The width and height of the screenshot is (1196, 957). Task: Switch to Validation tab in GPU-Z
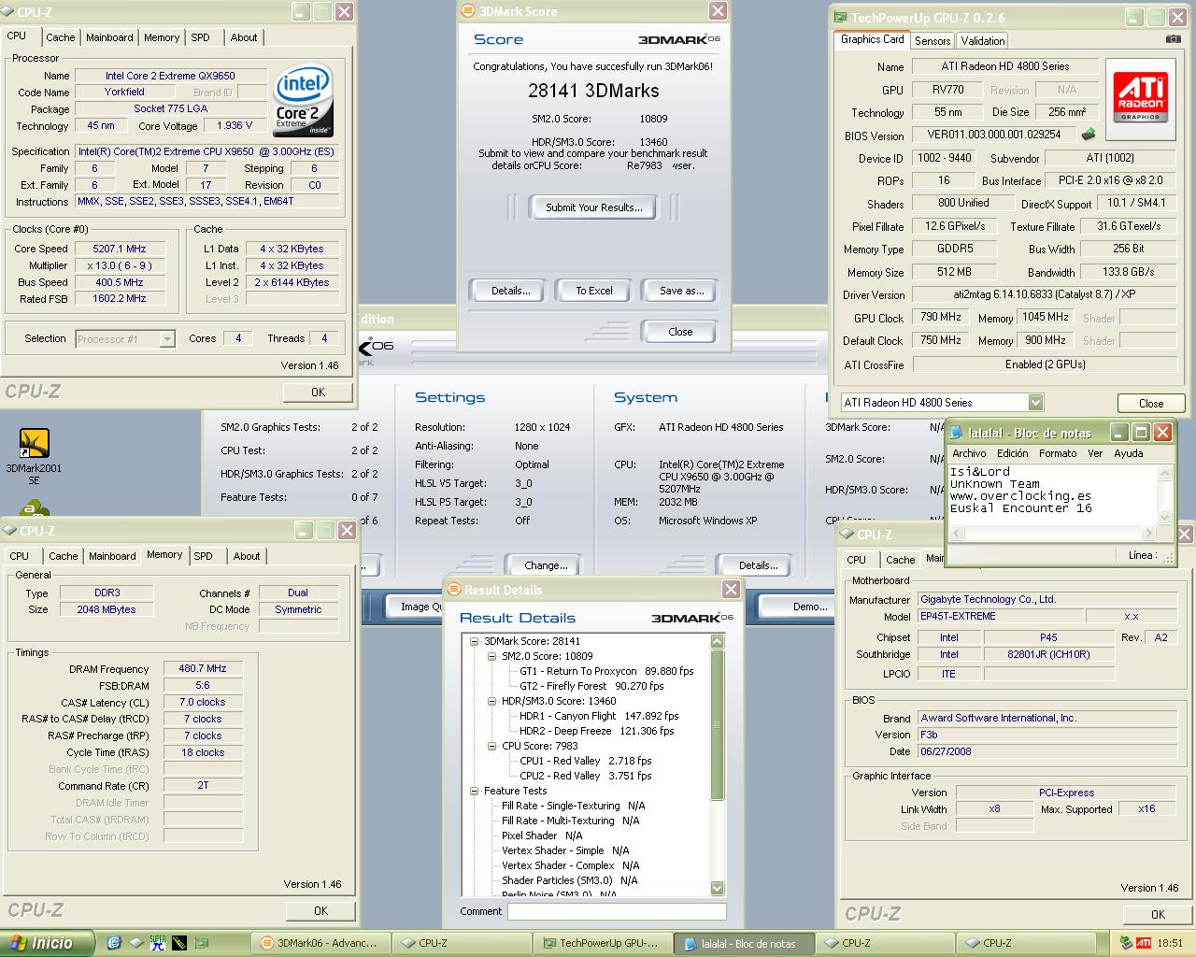983,40
